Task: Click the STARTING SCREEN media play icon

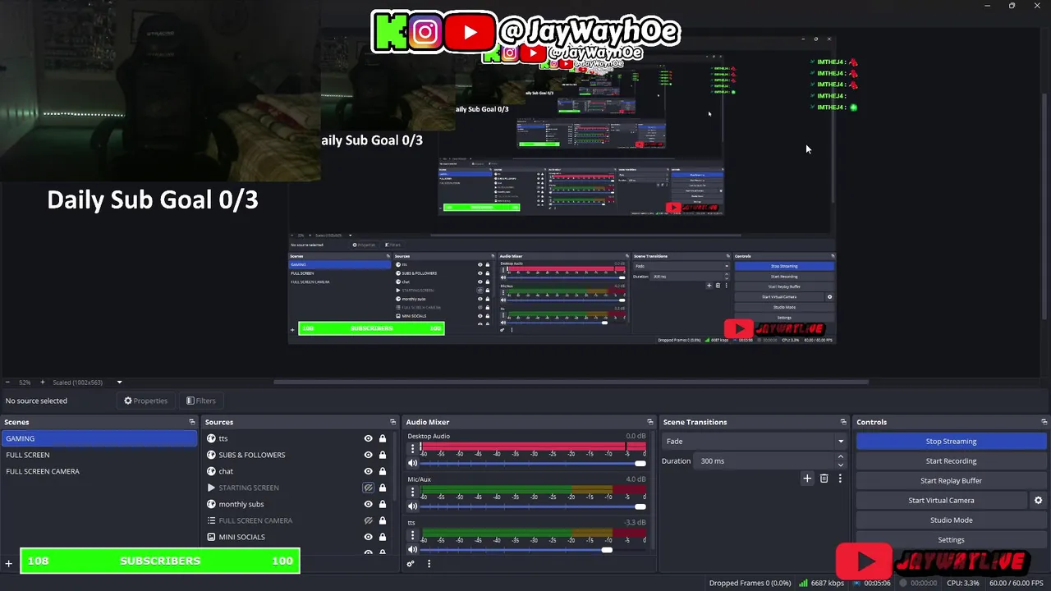Action: click(x=211, y=488)
